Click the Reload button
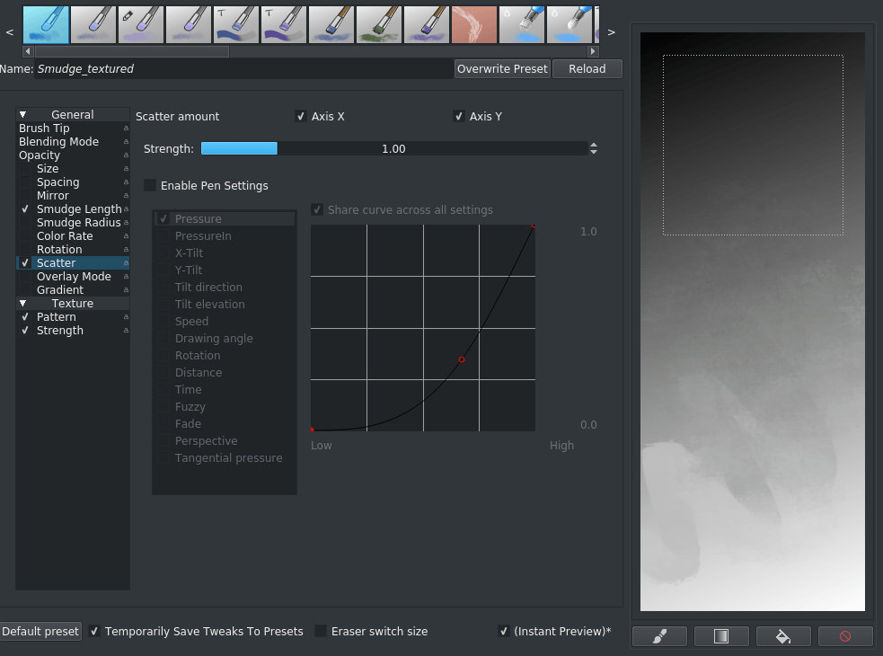 587,68
